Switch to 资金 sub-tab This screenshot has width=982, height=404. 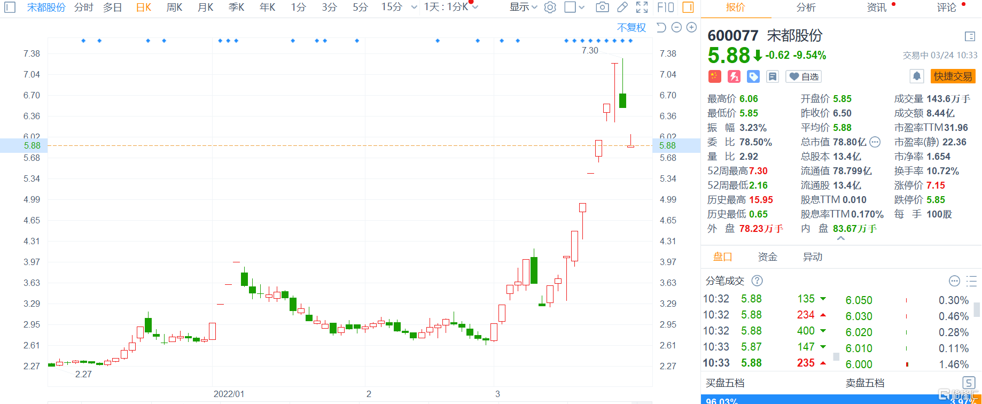tap(768, 257)
